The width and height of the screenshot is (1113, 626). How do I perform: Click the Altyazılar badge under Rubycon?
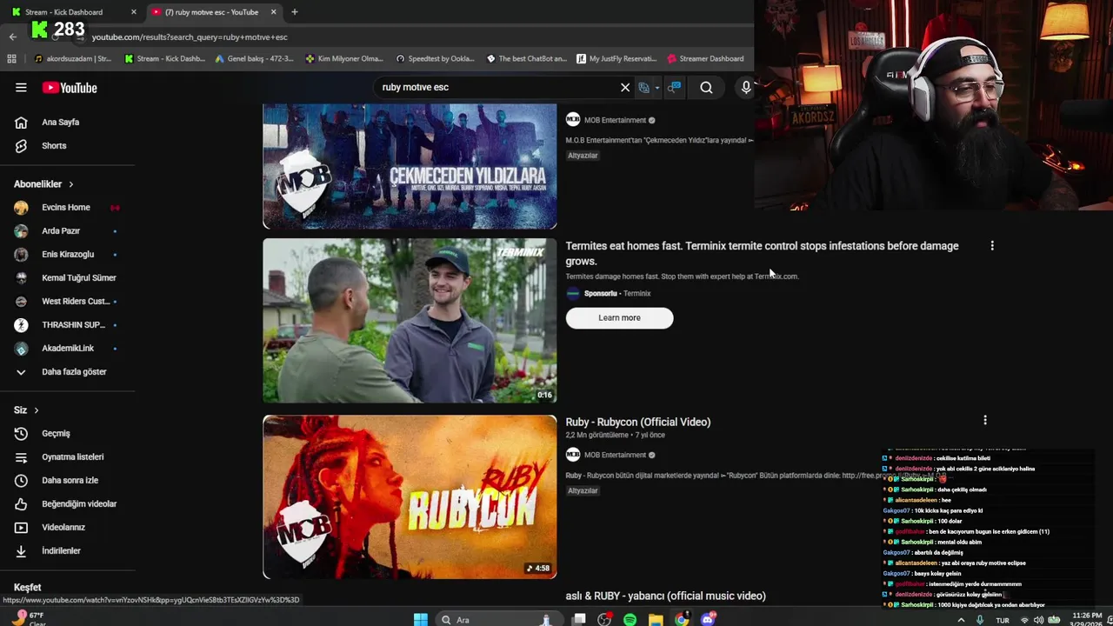point(583,491)
